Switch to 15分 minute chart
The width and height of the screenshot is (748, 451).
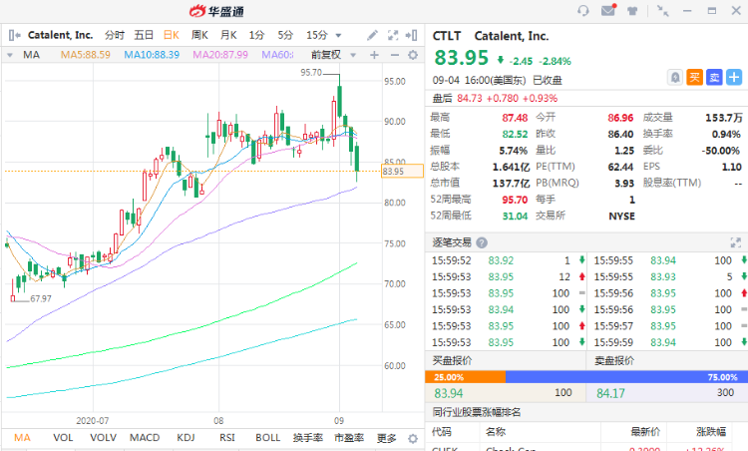tap(317, 35)
